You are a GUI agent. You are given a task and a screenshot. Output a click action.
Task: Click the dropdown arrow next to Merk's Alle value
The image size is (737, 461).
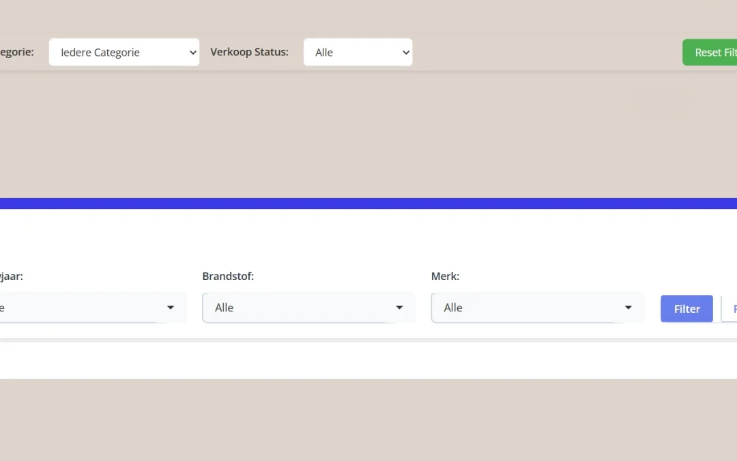628,307
